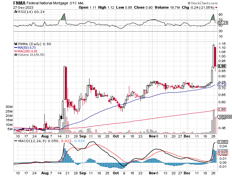Click the Open 1.11 value

tap(87, 7)
